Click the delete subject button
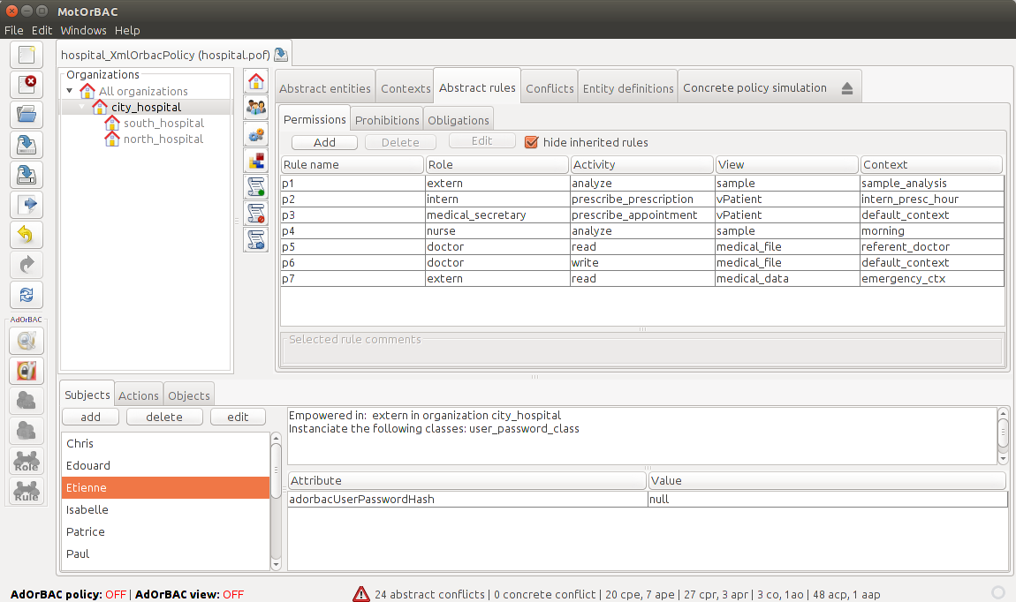Screen dimensions: 1016x602 (164, 417)
